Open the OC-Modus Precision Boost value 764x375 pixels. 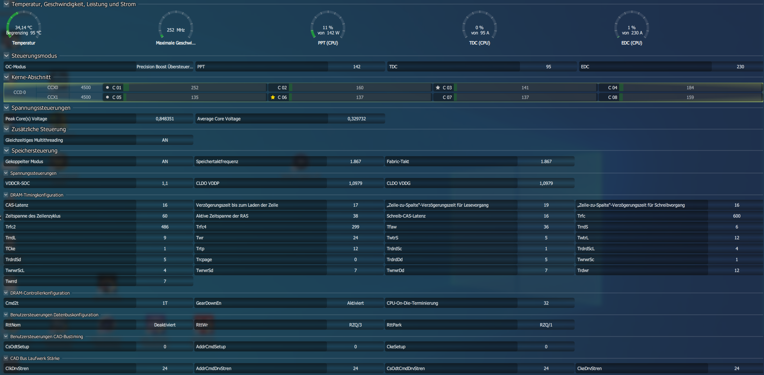pos(165,67)
